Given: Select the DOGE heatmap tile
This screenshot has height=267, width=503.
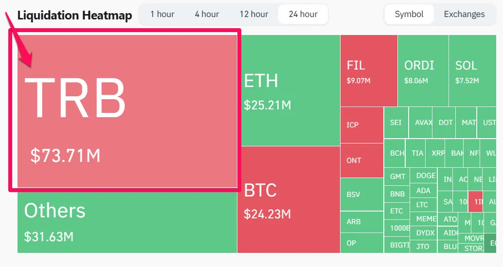Looking at the screenshot, I should pyautogui.click(x=424, y=176).
